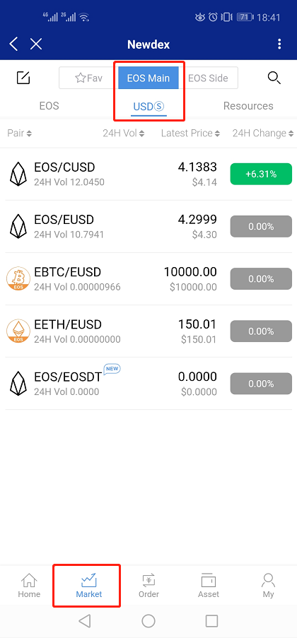Tap the +6.31% change button
This screenshot has width=297, height=638.
click(x=261, y=174)
